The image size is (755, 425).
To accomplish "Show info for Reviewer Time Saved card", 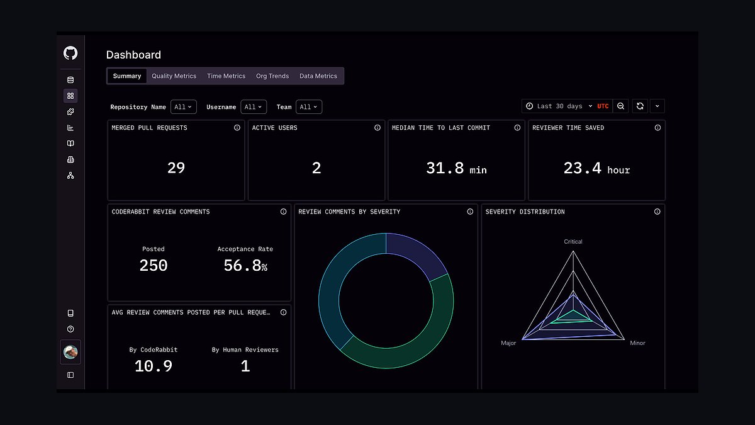I will click(657, 128).
